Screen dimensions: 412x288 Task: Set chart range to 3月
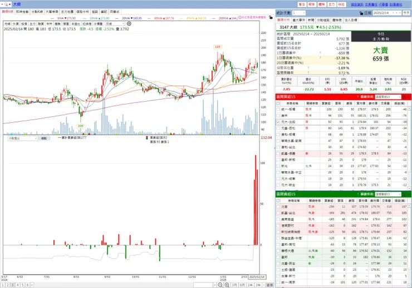tap(234, 285)
